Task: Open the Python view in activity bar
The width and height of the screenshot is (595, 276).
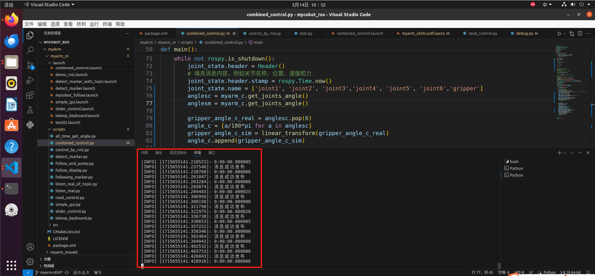Action: coord(30,125)
